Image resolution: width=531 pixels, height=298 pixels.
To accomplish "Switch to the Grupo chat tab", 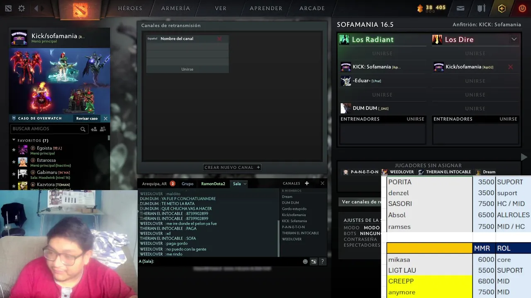I will click(188, 184).
